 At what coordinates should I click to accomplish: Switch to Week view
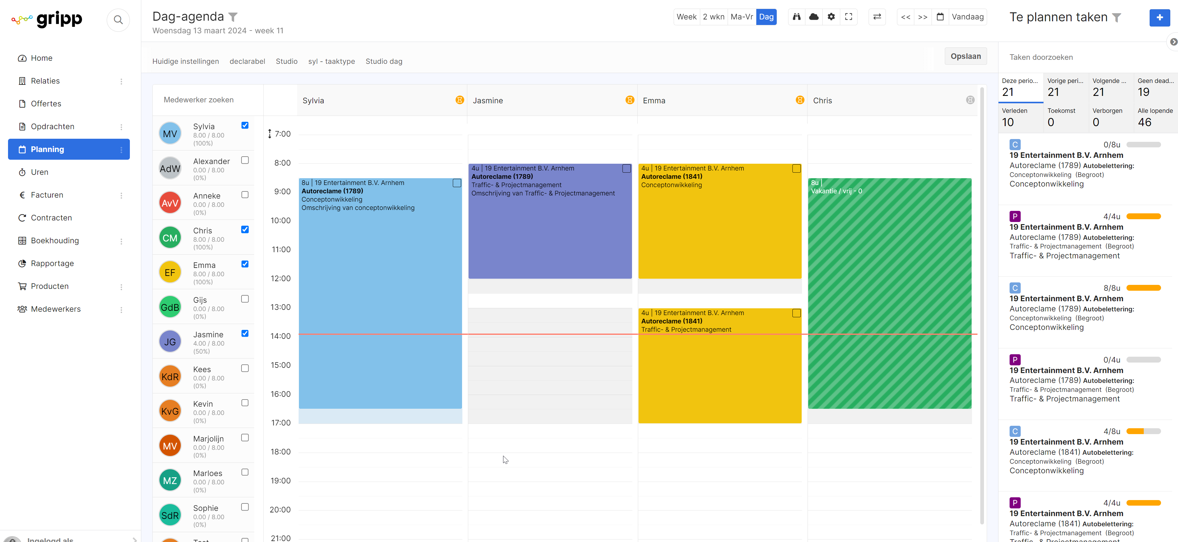pyautogui.click(x=686, y=17)
